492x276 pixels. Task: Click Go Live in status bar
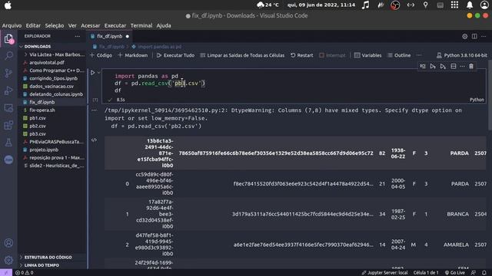(x=455, y=273)
